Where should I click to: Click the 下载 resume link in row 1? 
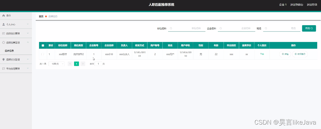262,54
